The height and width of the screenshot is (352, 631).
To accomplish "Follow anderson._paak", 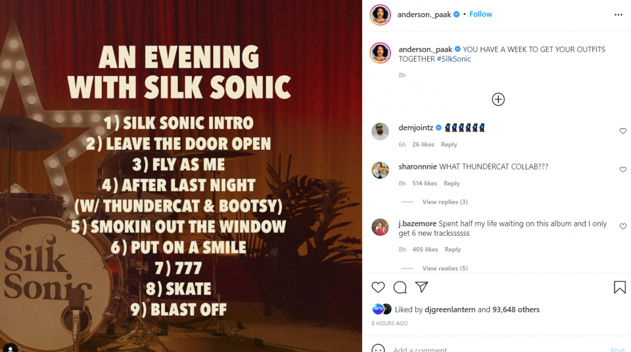I will point(480,14).
